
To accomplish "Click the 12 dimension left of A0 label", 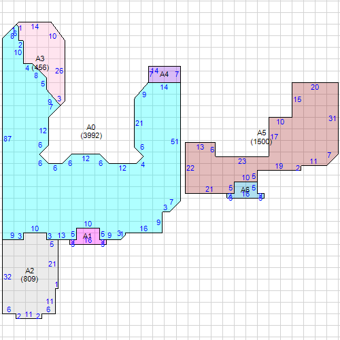I will [x=43, y=131].
